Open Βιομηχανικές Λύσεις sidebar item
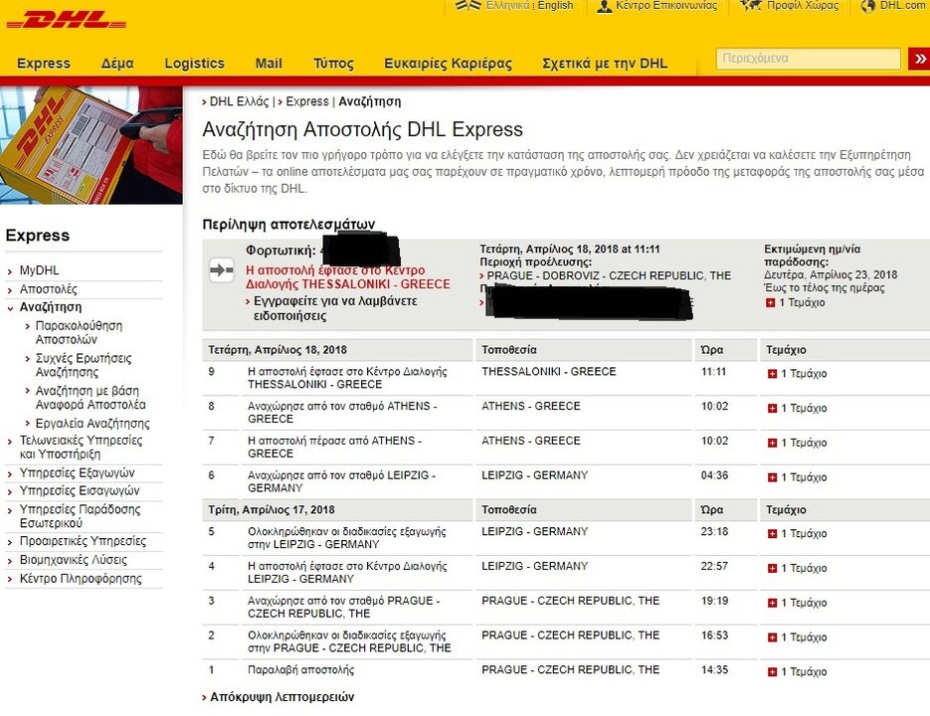Viewport: 930px width, 716px height. coord(73,560)
